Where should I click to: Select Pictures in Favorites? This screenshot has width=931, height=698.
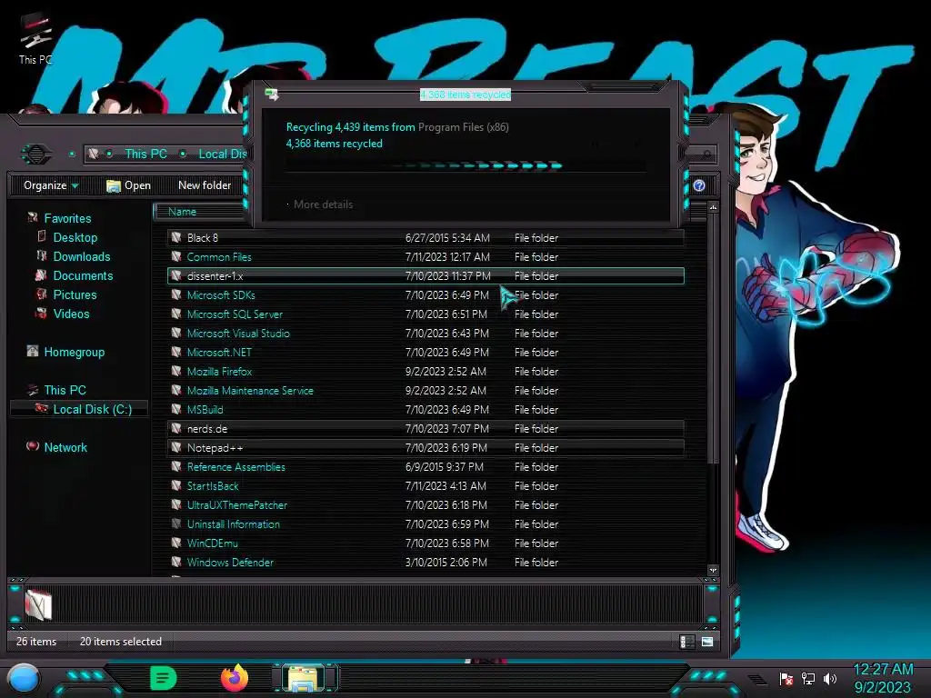tap(75, 294)
